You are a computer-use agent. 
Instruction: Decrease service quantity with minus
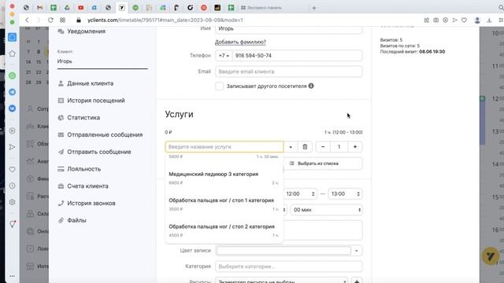[x=323, y=147]
